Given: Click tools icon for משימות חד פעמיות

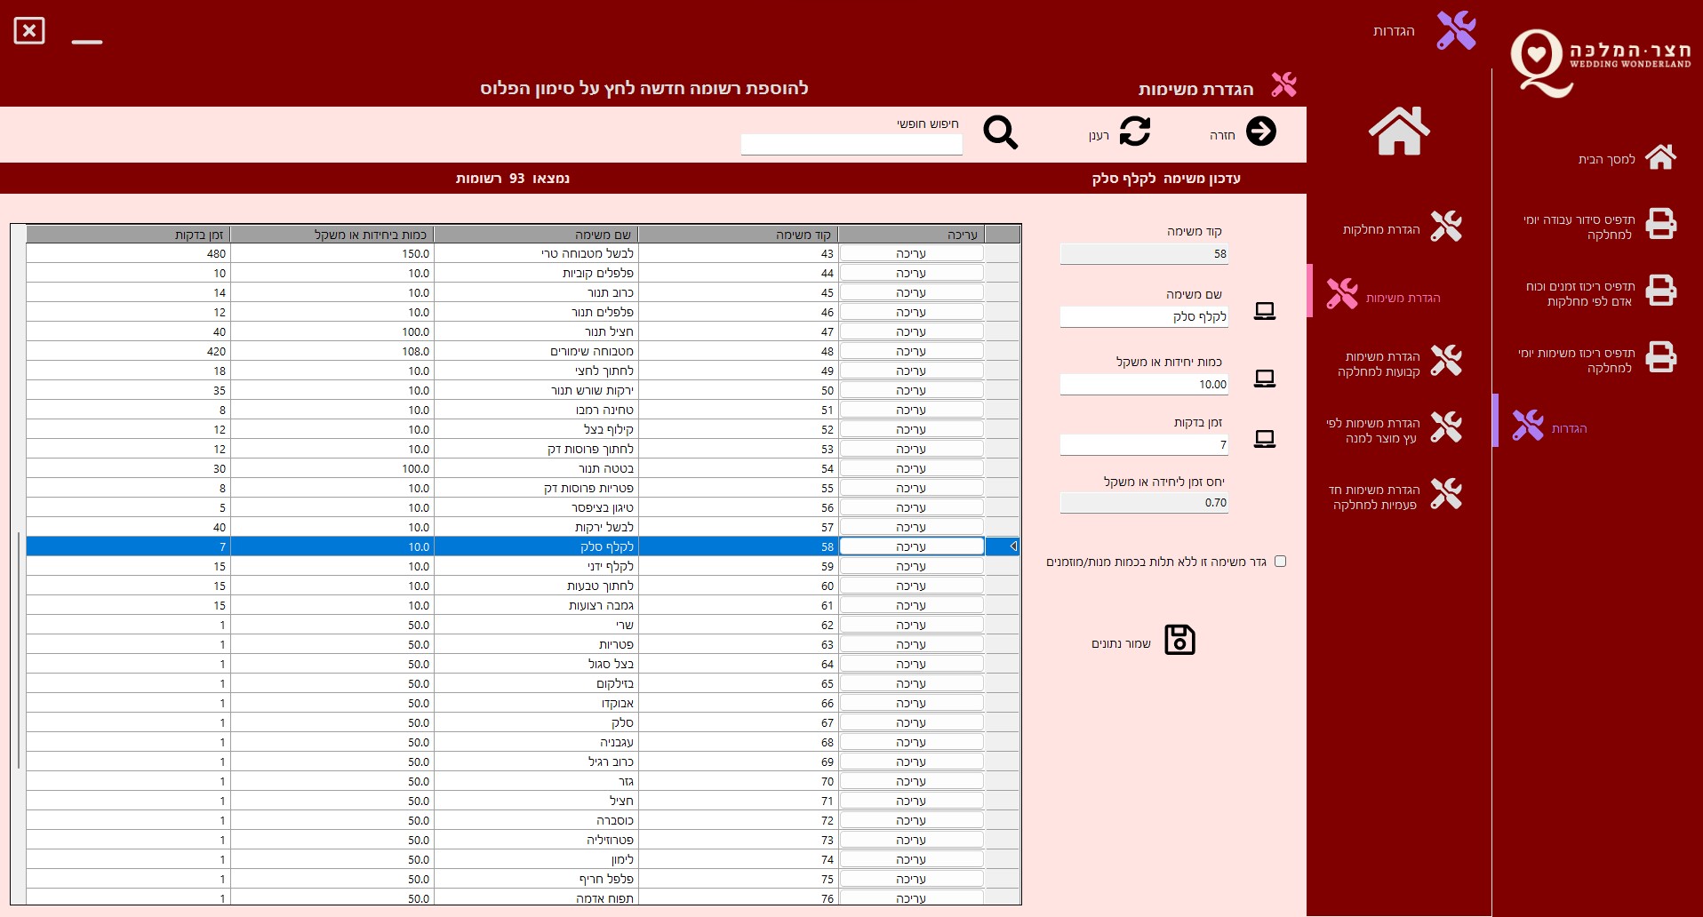Looking at the screenshot, I should (x=1446, y=493).
